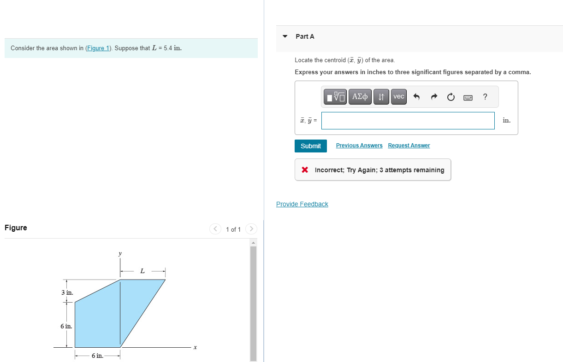
Task: Go to previous figure with left chevron
Action: click(x=215, y=228)
